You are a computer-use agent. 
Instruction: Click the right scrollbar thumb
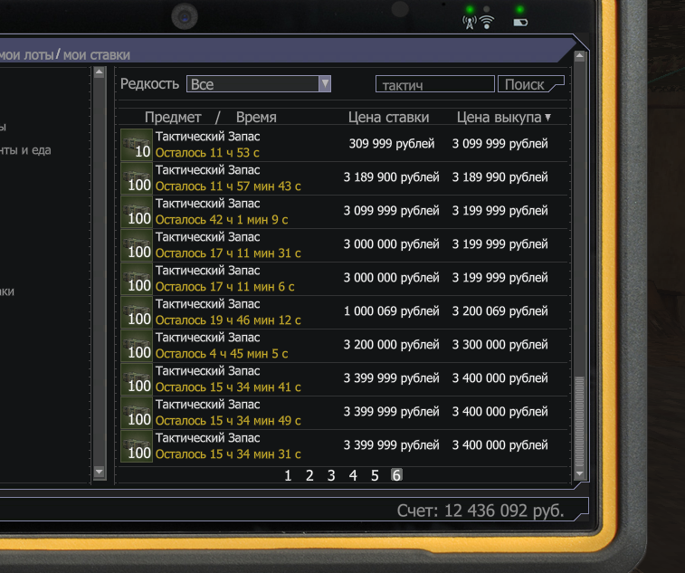click(579, 422)
